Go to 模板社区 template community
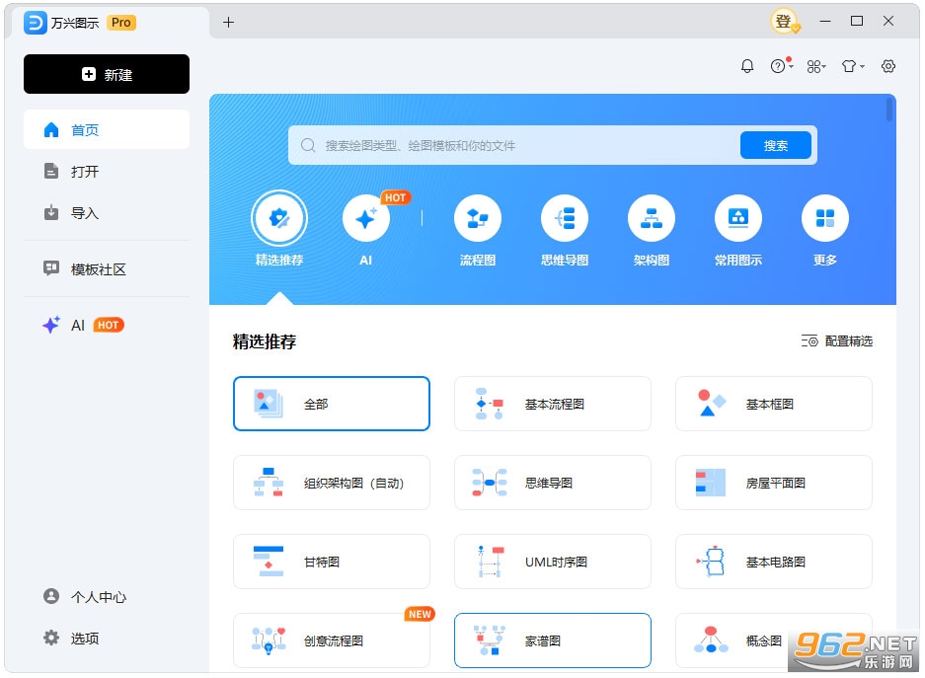 tap(107, 269)
